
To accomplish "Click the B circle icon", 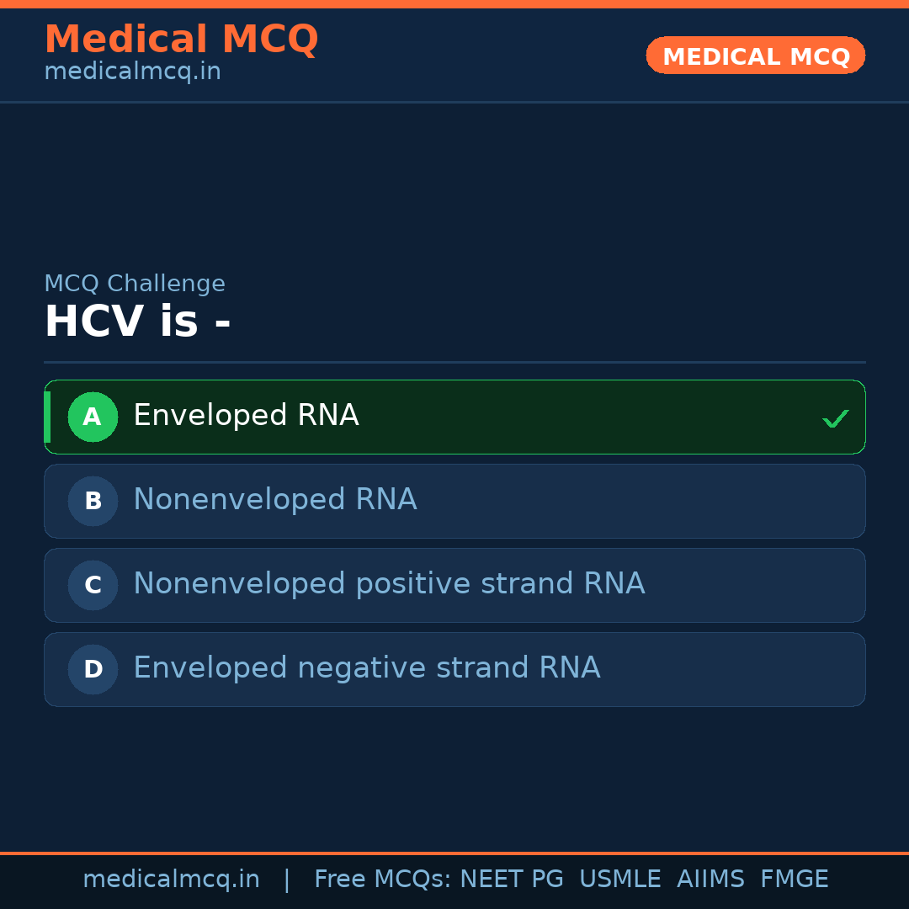I will (x=93, y=501).
